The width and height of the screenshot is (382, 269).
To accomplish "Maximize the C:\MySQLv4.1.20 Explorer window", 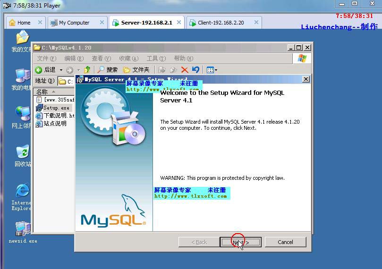I will pos(299,48).
